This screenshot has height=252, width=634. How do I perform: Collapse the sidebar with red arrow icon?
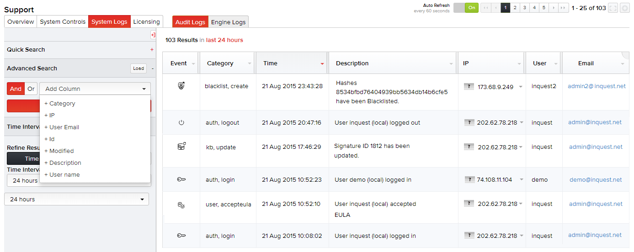point(153,35)
